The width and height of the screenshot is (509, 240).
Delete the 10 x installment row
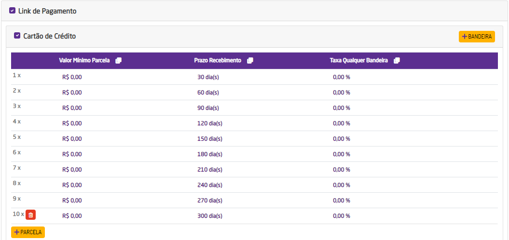point(30,215)
